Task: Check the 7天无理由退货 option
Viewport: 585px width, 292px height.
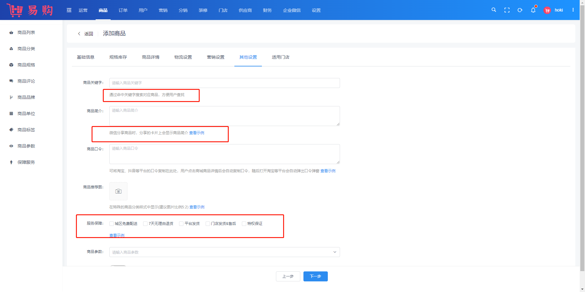Action: point(145,224)
